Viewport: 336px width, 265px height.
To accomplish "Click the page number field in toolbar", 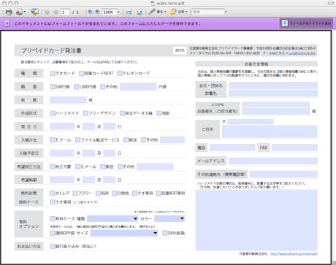I will tap(65, 12).
